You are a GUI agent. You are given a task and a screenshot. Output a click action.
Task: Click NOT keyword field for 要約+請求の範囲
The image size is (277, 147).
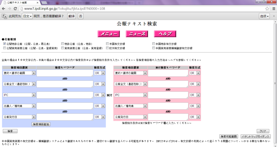coord(168,73)
